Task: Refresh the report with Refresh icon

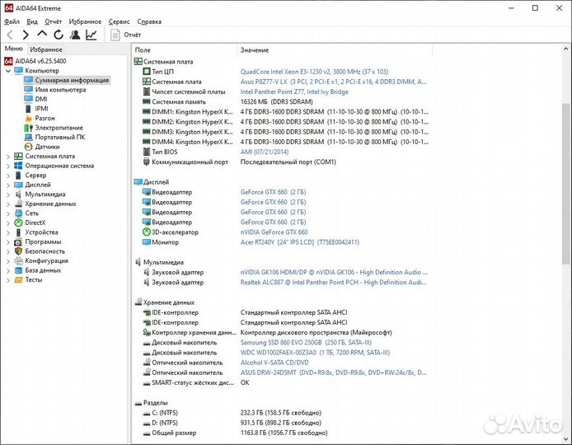Action: 59,35
